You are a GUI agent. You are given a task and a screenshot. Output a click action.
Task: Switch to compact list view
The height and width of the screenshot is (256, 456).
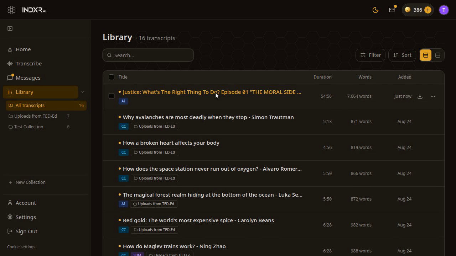438,55
